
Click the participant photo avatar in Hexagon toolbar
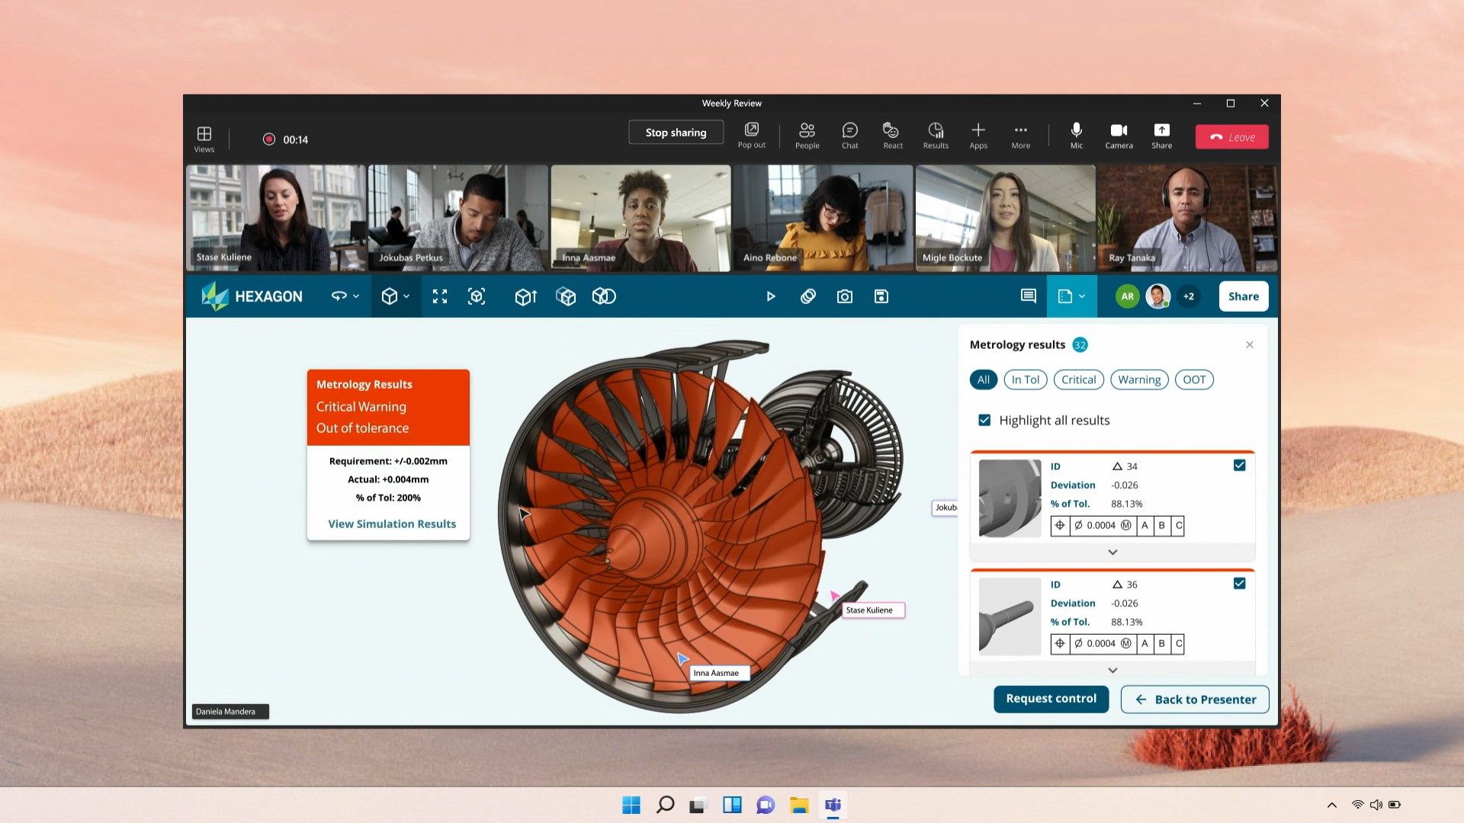(x=1158, y=296)
